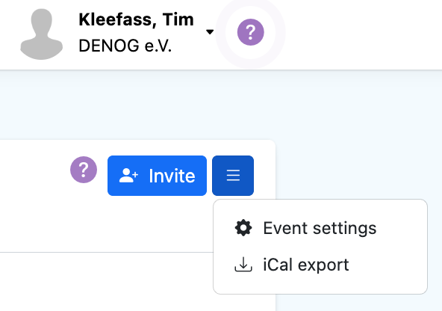This screenshot has width=442, height=311.
Task: Click the blue Invite button
Action: [x=157, y=176]
